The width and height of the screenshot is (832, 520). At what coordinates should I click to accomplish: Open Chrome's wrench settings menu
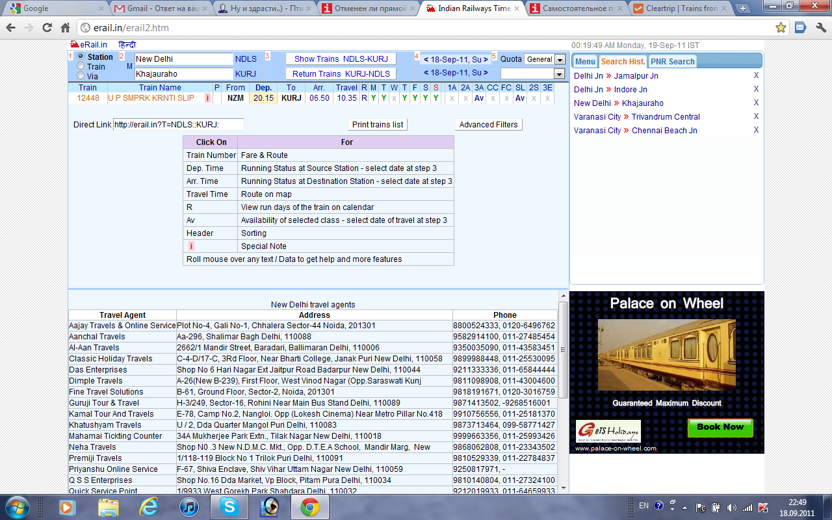820,28
